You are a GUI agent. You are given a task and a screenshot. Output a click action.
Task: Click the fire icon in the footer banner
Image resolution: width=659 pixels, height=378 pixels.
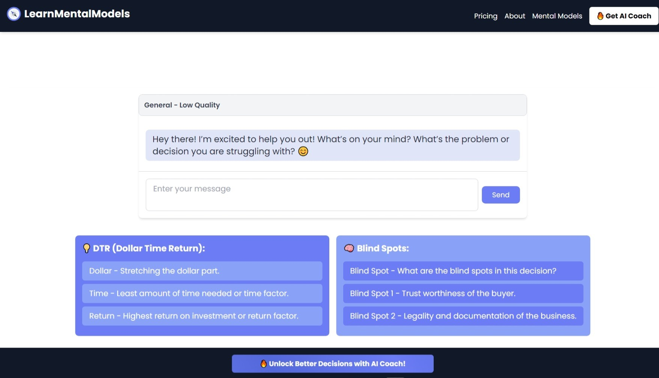(264, 363)
